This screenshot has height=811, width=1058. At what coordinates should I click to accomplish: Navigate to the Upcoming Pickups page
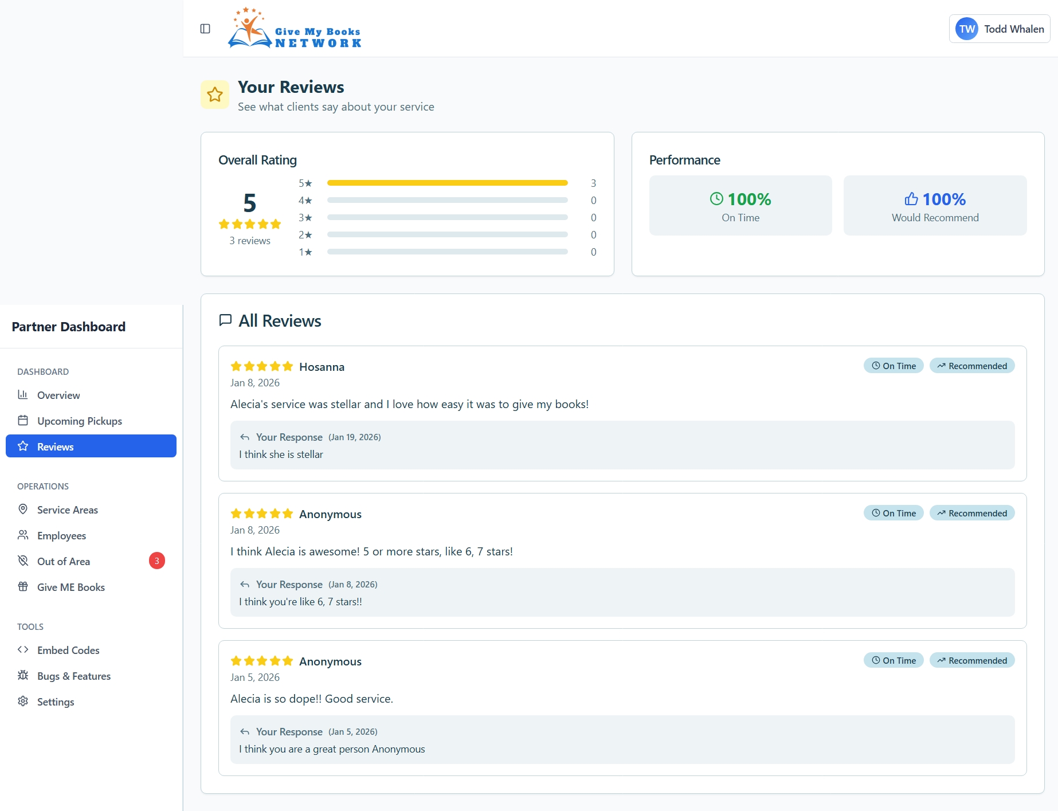click(79, 420)
